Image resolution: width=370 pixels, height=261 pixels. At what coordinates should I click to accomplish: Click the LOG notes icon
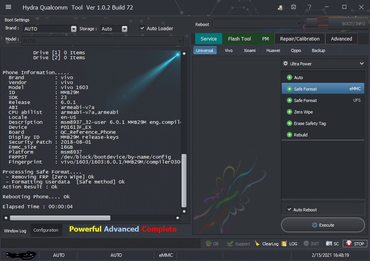pyautogui.click(x=284, y=243)
